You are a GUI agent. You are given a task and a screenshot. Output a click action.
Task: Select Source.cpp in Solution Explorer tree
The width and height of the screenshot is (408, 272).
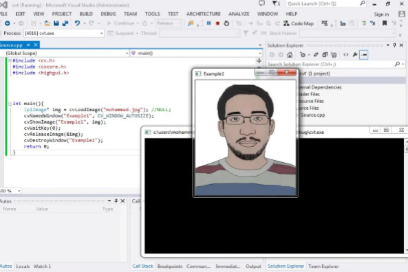tap(313, 115)
